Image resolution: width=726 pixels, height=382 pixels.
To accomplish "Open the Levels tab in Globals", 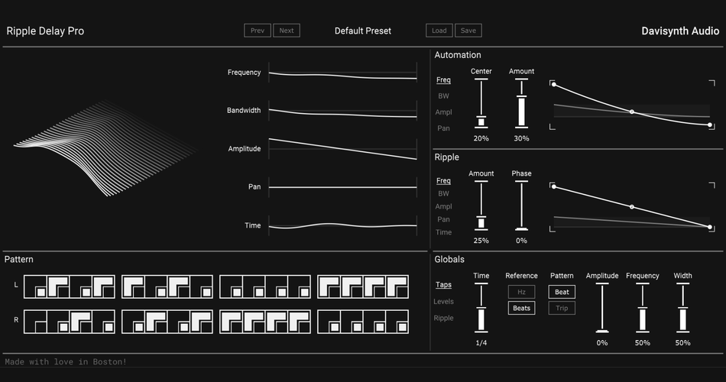I will coord(443,302).
